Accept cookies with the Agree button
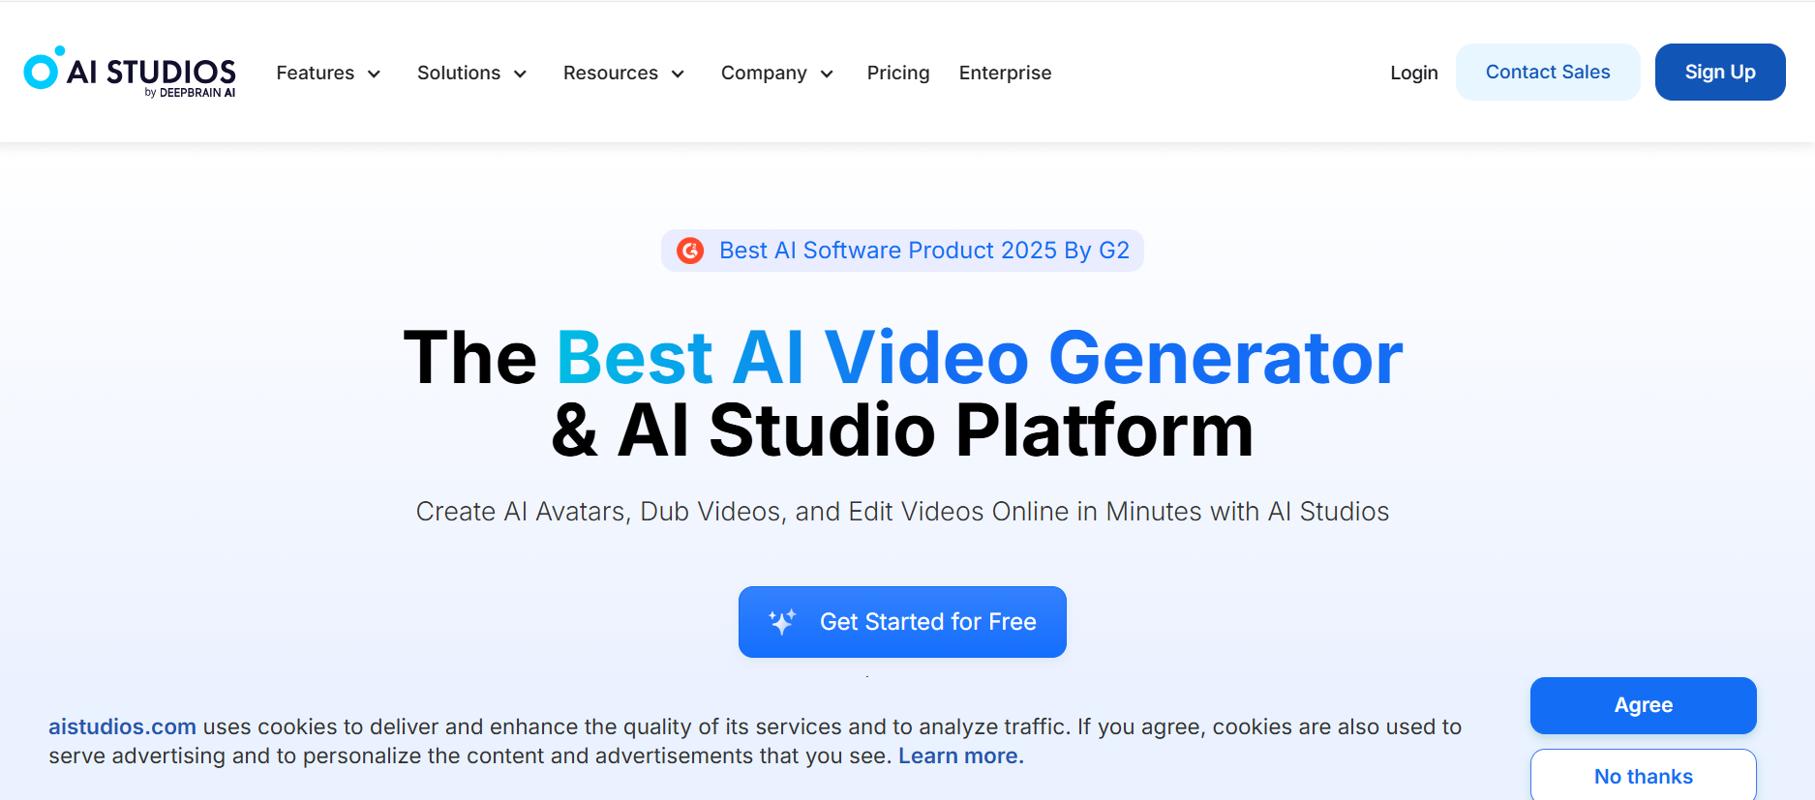1815x800 pixels. coord(1643,705)
